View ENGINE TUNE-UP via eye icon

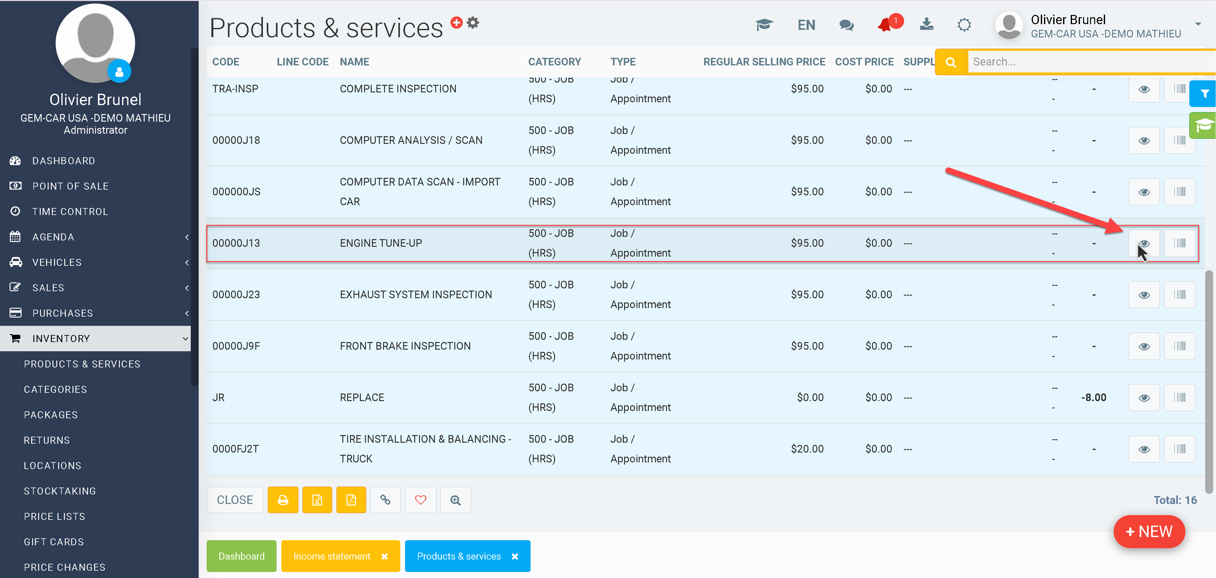point(1144,243)
